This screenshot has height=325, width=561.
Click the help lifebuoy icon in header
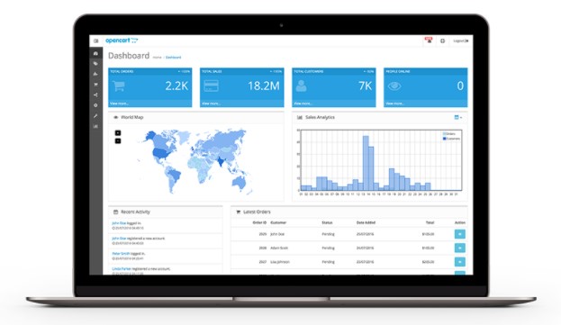tap(442, 41)
